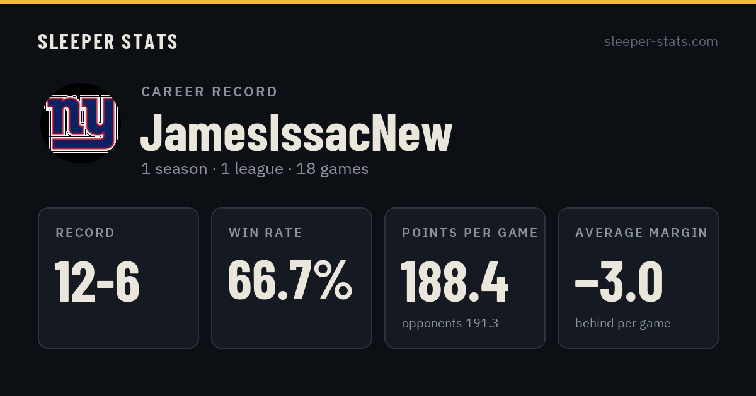The width and height of the screenshot is (756, 396).
Task: Click the POINTS PER GAME label
Action: pos(470,233)
